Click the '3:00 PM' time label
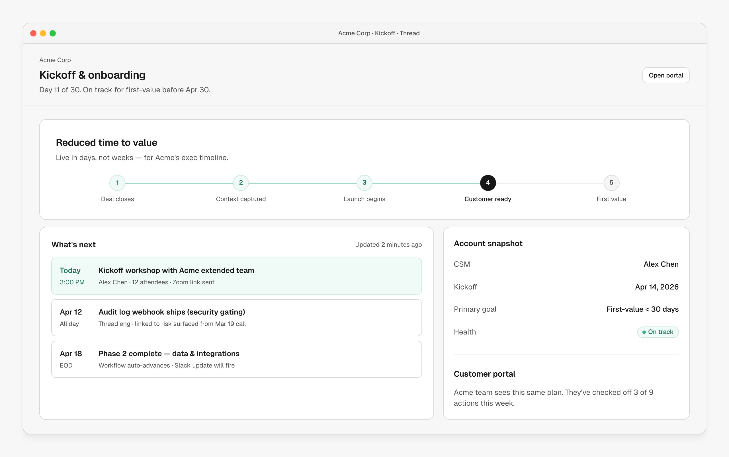Screen dimensions: 729x457 tap(72, 282)
